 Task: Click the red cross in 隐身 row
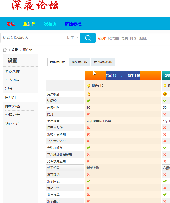click(88, 114)
